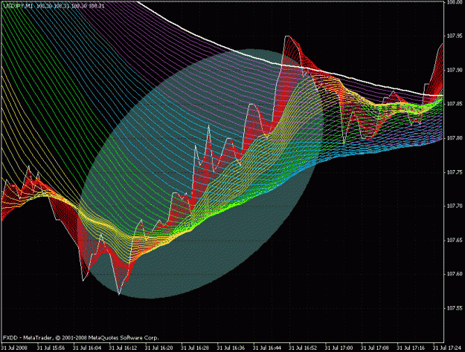Click the 107.65 price axis label
The width and height of the screenshot is (465, 352).
pos(455,240)
